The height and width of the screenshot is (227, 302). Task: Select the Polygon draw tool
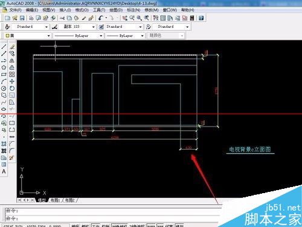coord(4,67)
